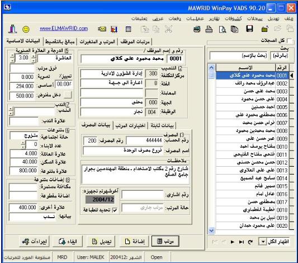Toggle تحديد للطباعة checkbox
Screen dimensions: 298x263
point(115,210)
